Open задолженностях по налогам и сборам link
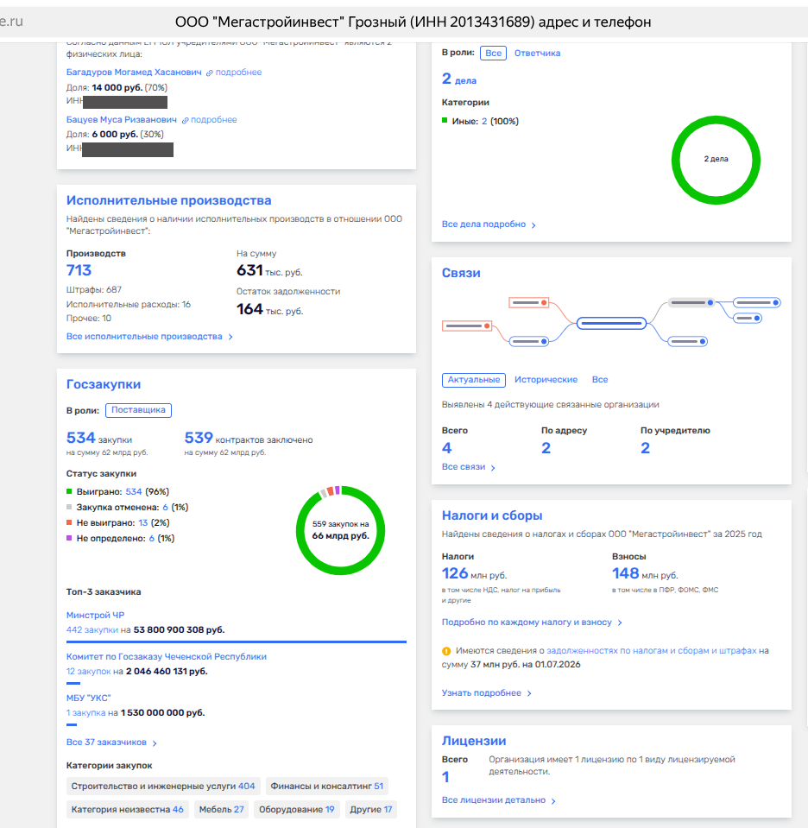Image resolution: width=808 pixels, height=828 pixels. coord(651,651)
